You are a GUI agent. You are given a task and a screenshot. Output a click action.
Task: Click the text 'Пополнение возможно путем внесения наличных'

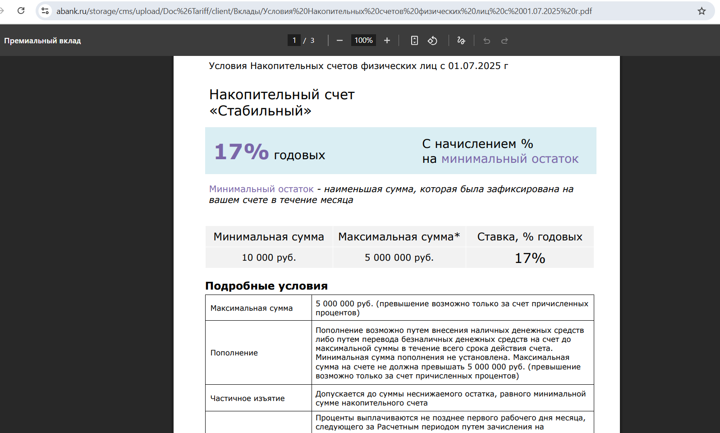pos(413,330)
